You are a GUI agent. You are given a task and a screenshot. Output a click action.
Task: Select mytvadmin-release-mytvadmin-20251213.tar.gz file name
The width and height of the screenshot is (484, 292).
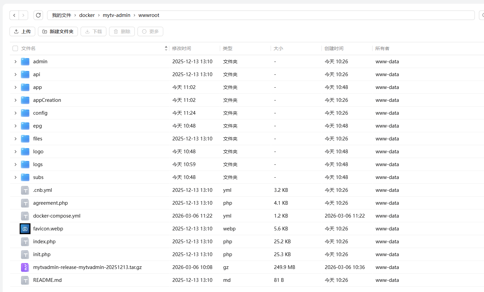coord(87,267)
